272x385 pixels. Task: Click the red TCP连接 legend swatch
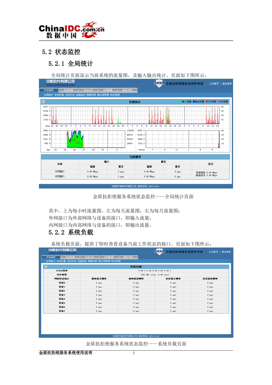pos(207,102)
